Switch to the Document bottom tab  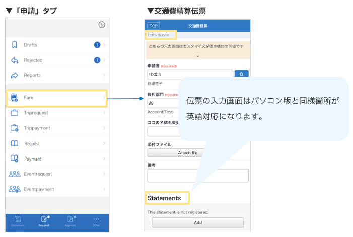[18, 221]
